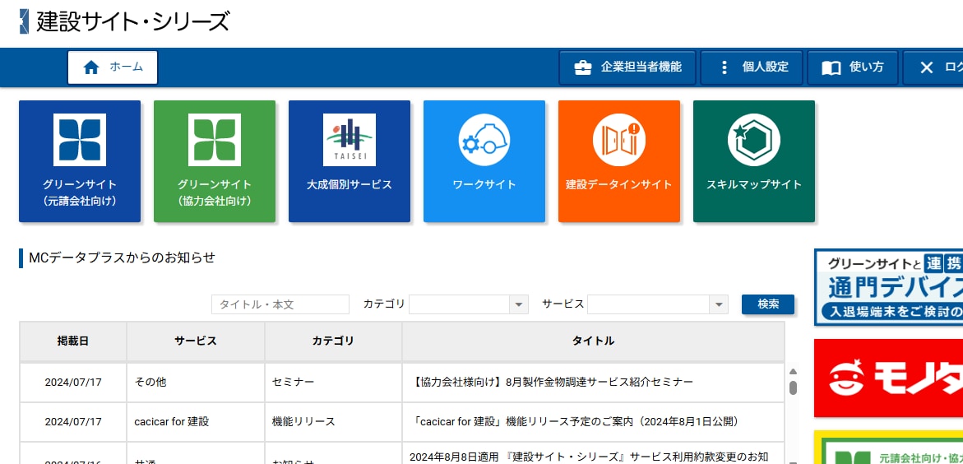Open 建設データインサイト tile
Viewport: 963px width, 464px height.
click(619, 161)
